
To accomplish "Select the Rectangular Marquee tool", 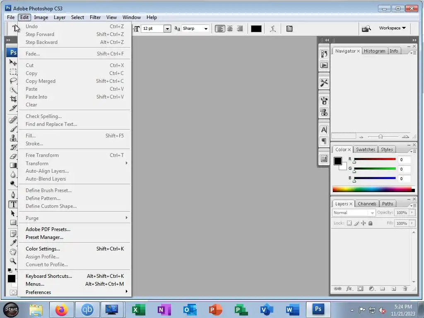I will coord(13,72).
